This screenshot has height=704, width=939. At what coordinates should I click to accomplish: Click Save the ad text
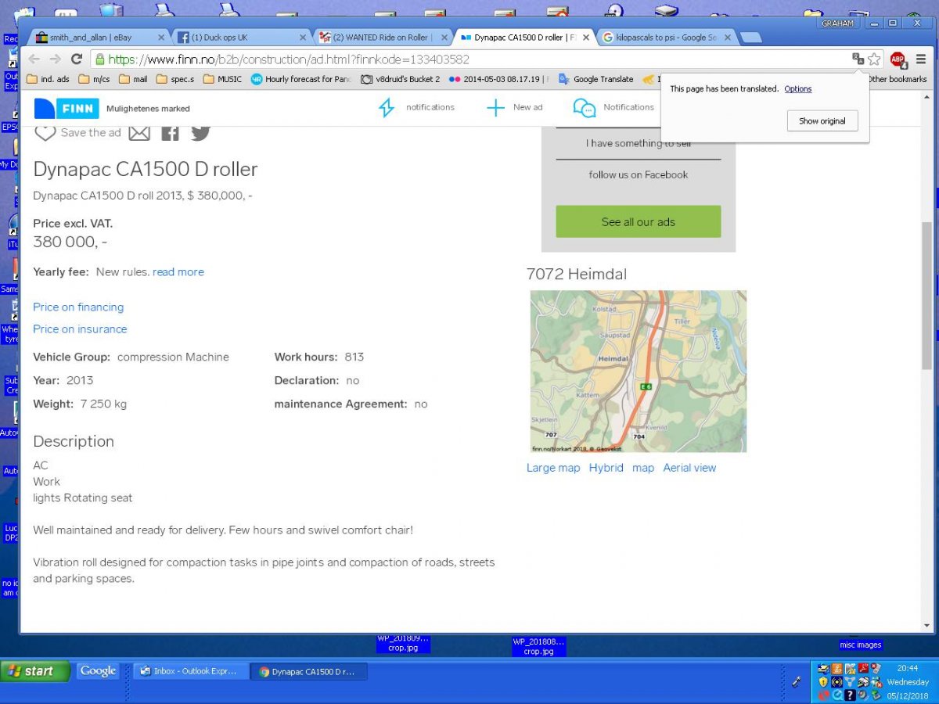[x=91, y=133]
